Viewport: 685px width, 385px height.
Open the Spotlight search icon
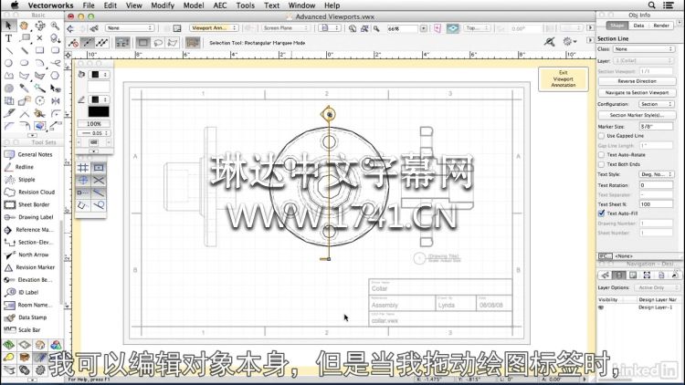point(651,5)
